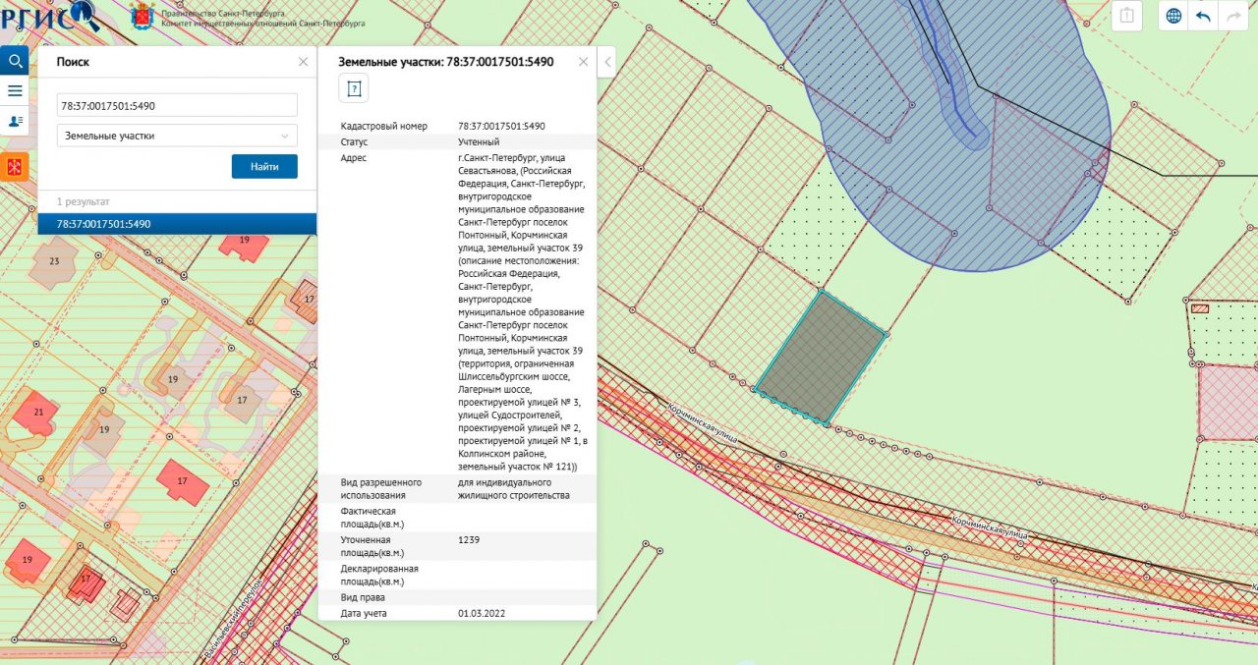The height and width of the screenshot is (665, 1258).
Task: Click the clipboard info icon at top right
Action: [x=1126, y=16]
